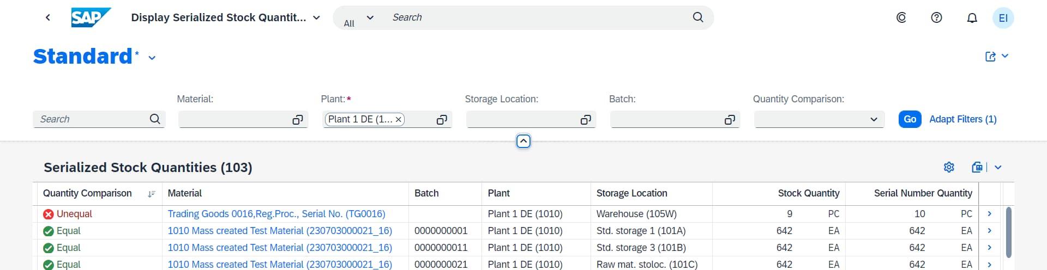
Task: Open table settings gear icon
Action: (x=949, y=167)
